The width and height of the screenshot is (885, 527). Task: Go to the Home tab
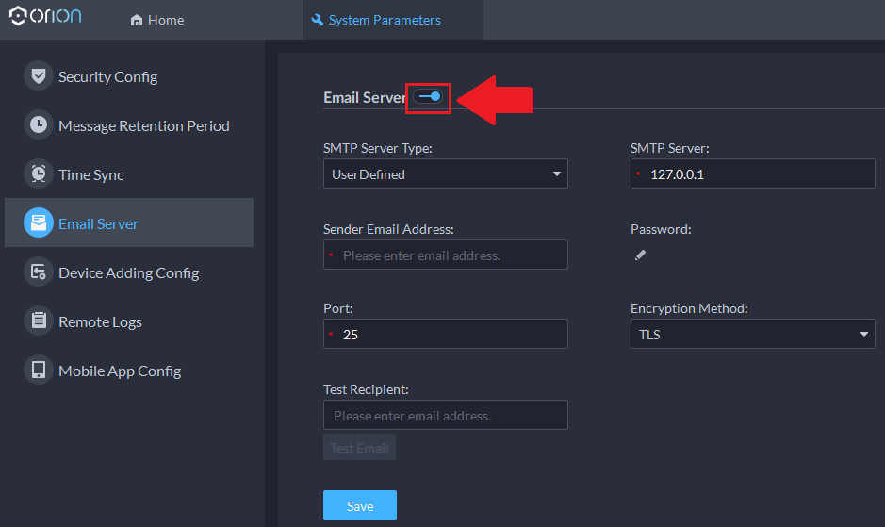157,20
